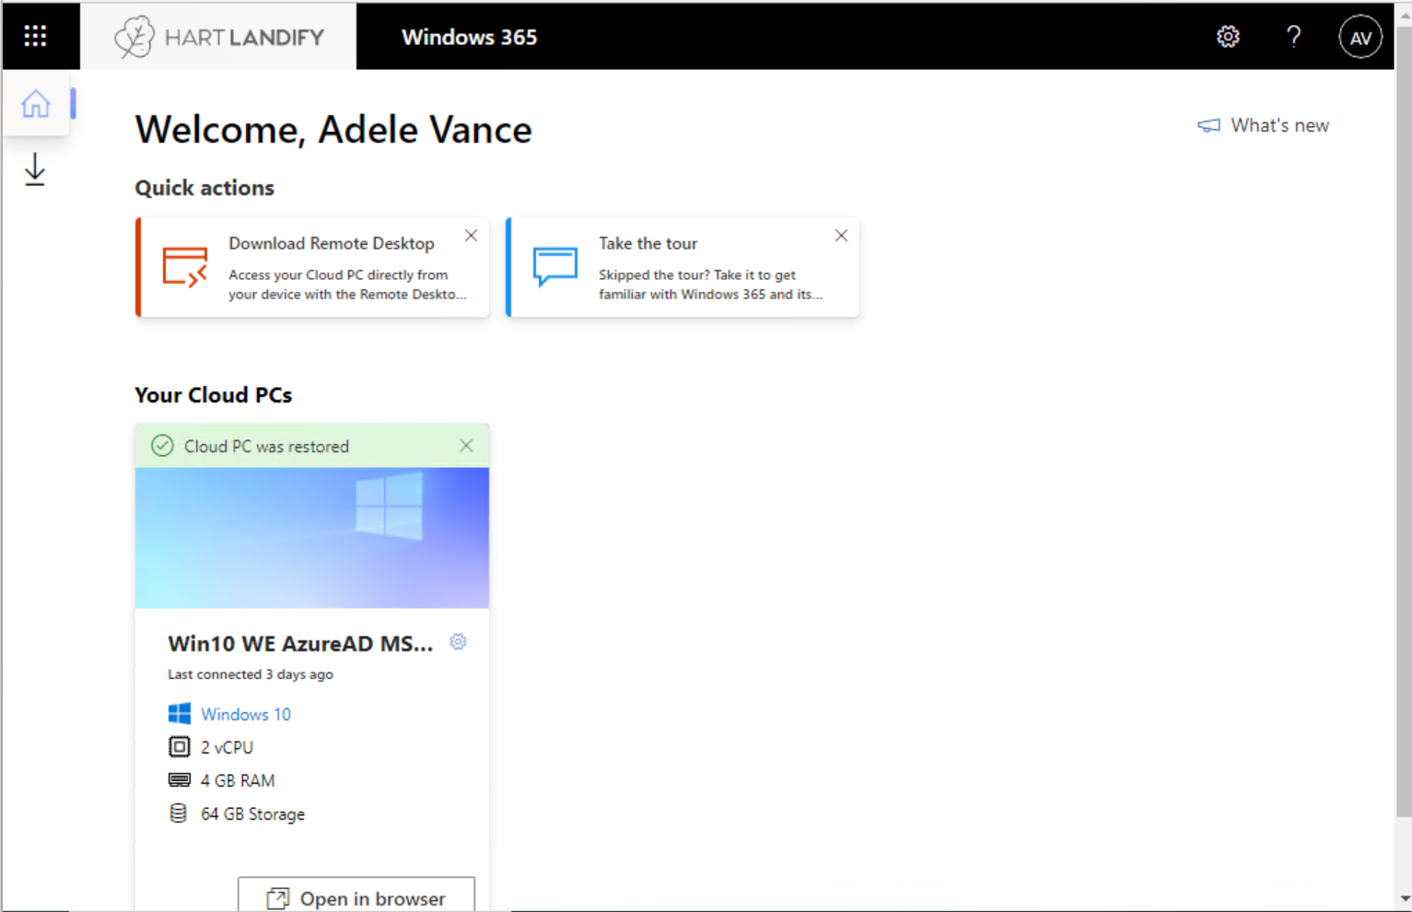Click the Cloud PC wallpaper thumbnail
The height and width of the screenshot is (912, 1412).
(312, 538)
